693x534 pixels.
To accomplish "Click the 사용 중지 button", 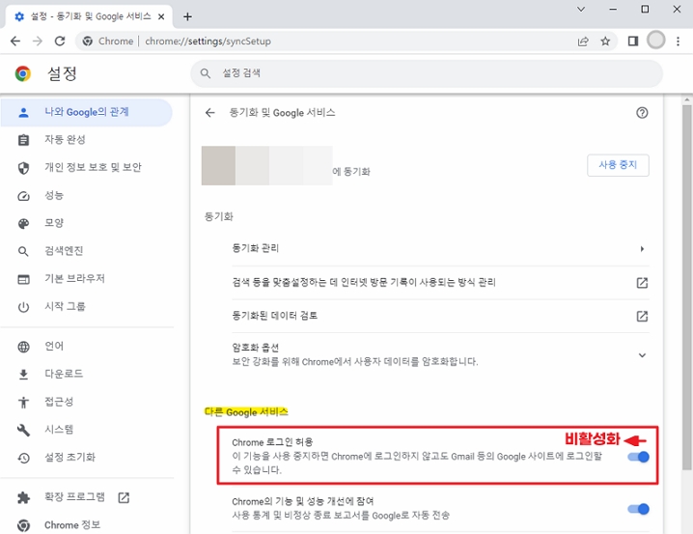I will (x=618, y=165).
